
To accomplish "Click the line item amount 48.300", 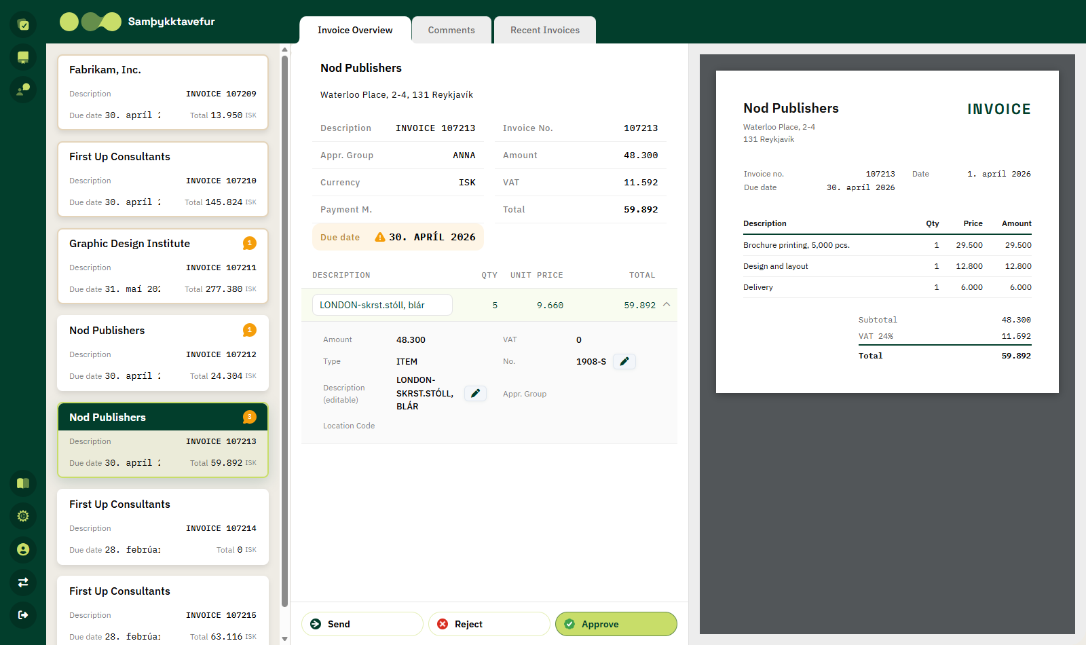I will click(411, 340).
